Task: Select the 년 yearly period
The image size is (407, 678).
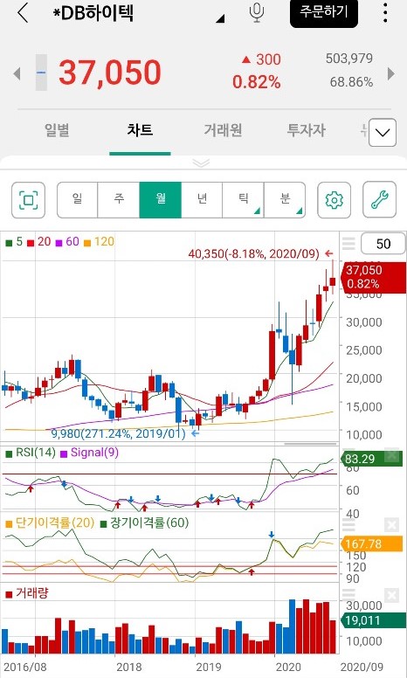Action: coord(202,200)
